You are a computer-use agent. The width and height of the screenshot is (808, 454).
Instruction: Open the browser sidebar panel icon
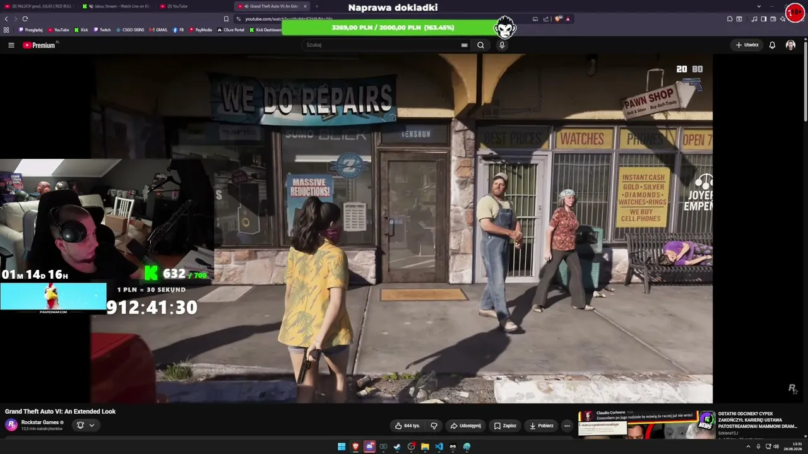tap(763, 19)
